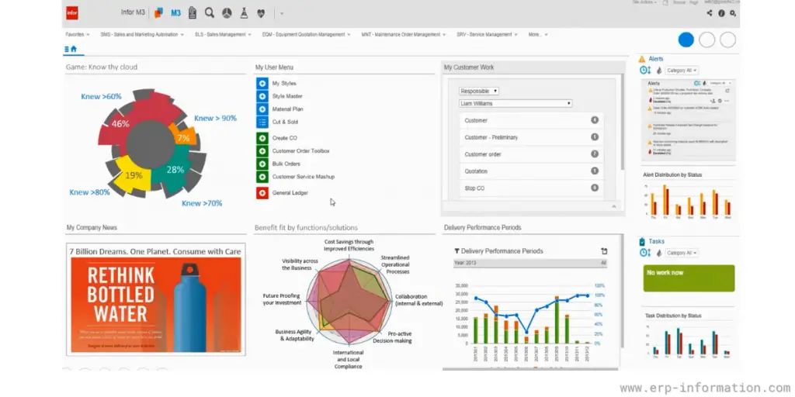795x397 pixels.
Task: Open the stacked orange and blue pages app icon
Action: [158, 13]
